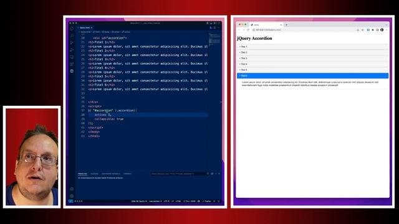
Task: Close the demo browser tab
Action: click(281, 25)
